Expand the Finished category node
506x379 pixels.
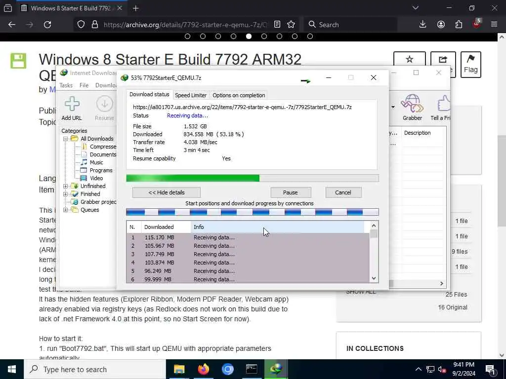(x=65, y=194)
